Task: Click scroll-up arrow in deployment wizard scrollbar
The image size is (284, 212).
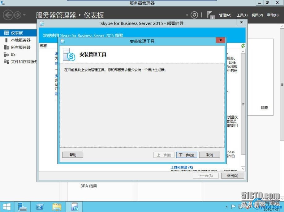Action: tap(243, 51)
